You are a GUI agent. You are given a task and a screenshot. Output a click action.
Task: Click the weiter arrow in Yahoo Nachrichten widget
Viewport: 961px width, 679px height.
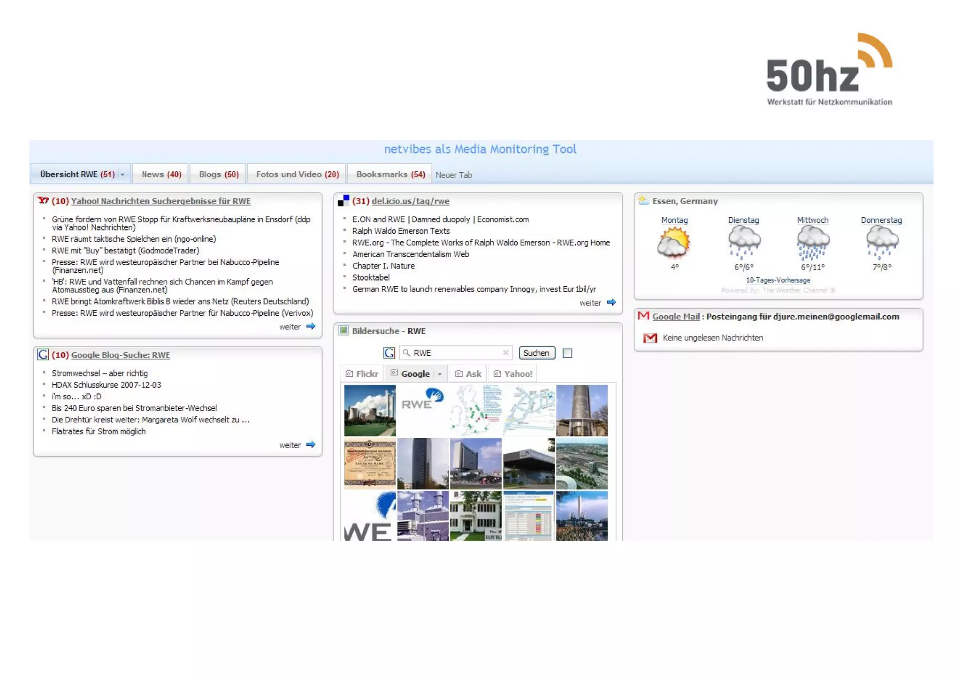tap(311, 326)
